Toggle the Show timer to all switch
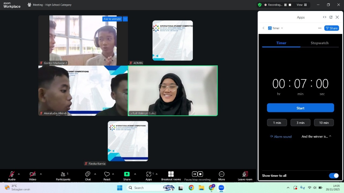This screenshot has width=344, height=193. tap(334, 176)
